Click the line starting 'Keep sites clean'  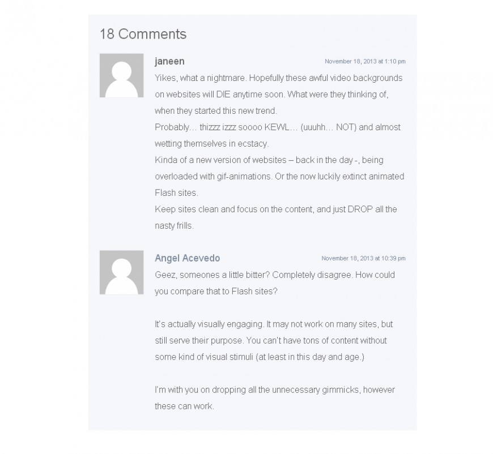(x=276, y=209)
